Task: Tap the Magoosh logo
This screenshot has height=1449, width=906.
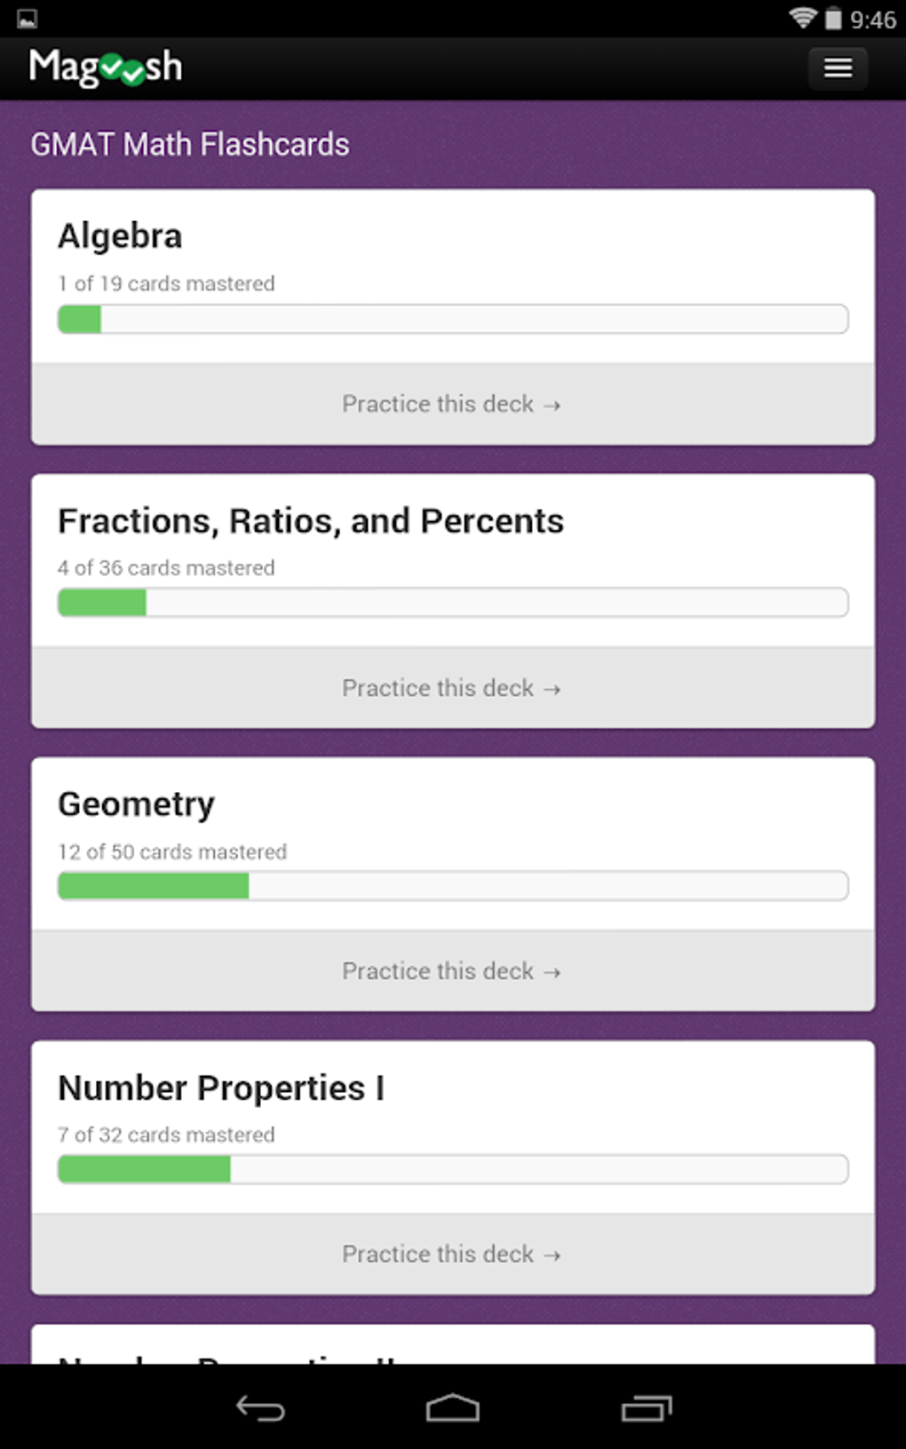Action: (x=106, y=67)
